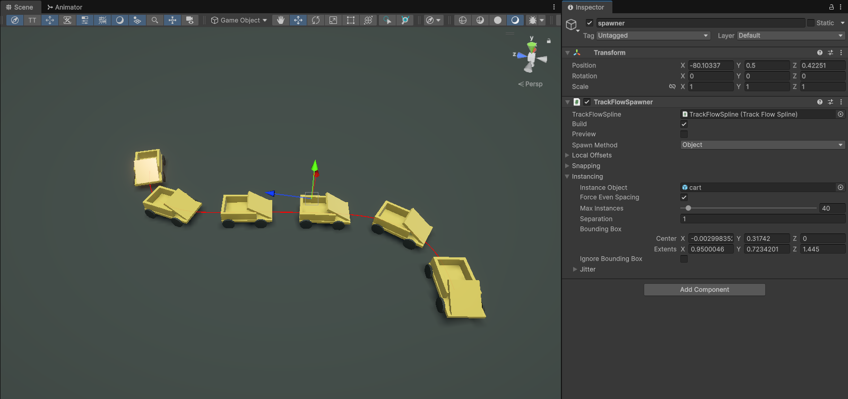The width and height of the screenshot is (848, 399).
Task: Enable Ignore Bounding Box option
Action: pyautogui.click(x=684, y=259)
